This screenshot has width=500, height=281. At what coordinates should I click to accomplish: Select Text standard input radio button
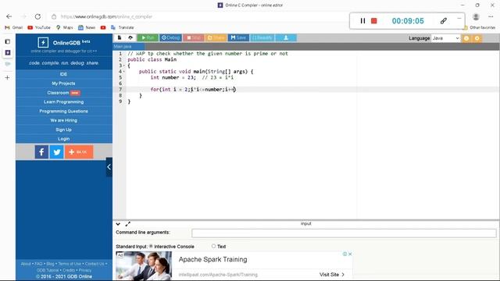(213, 246)
